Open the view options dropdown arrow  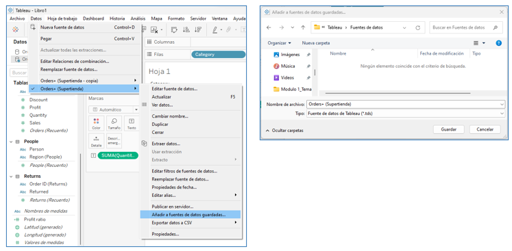pos(484,43)
